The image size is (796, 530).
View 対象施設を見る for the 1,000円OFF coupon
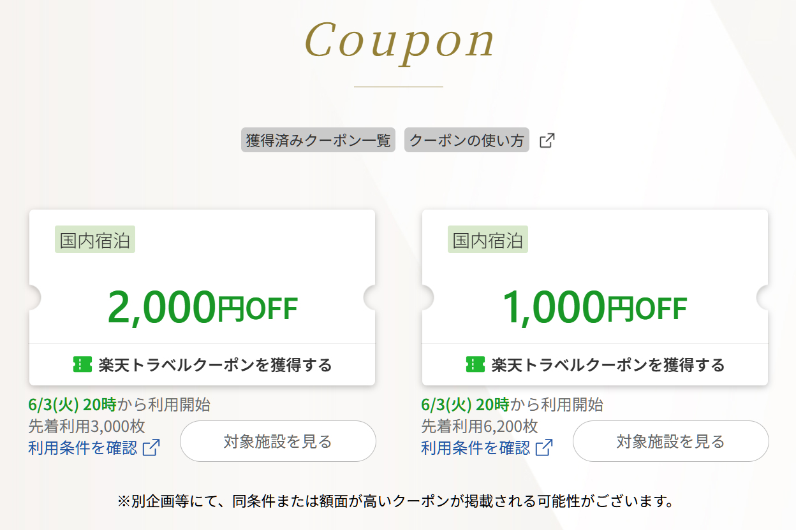coord(671,441)
